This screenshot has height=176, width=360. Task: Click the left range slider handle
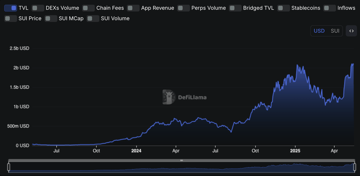[x=9, y=166]
